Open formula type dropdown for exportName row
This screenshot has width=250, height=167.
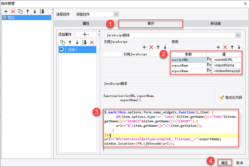click(x=209, y=71)
